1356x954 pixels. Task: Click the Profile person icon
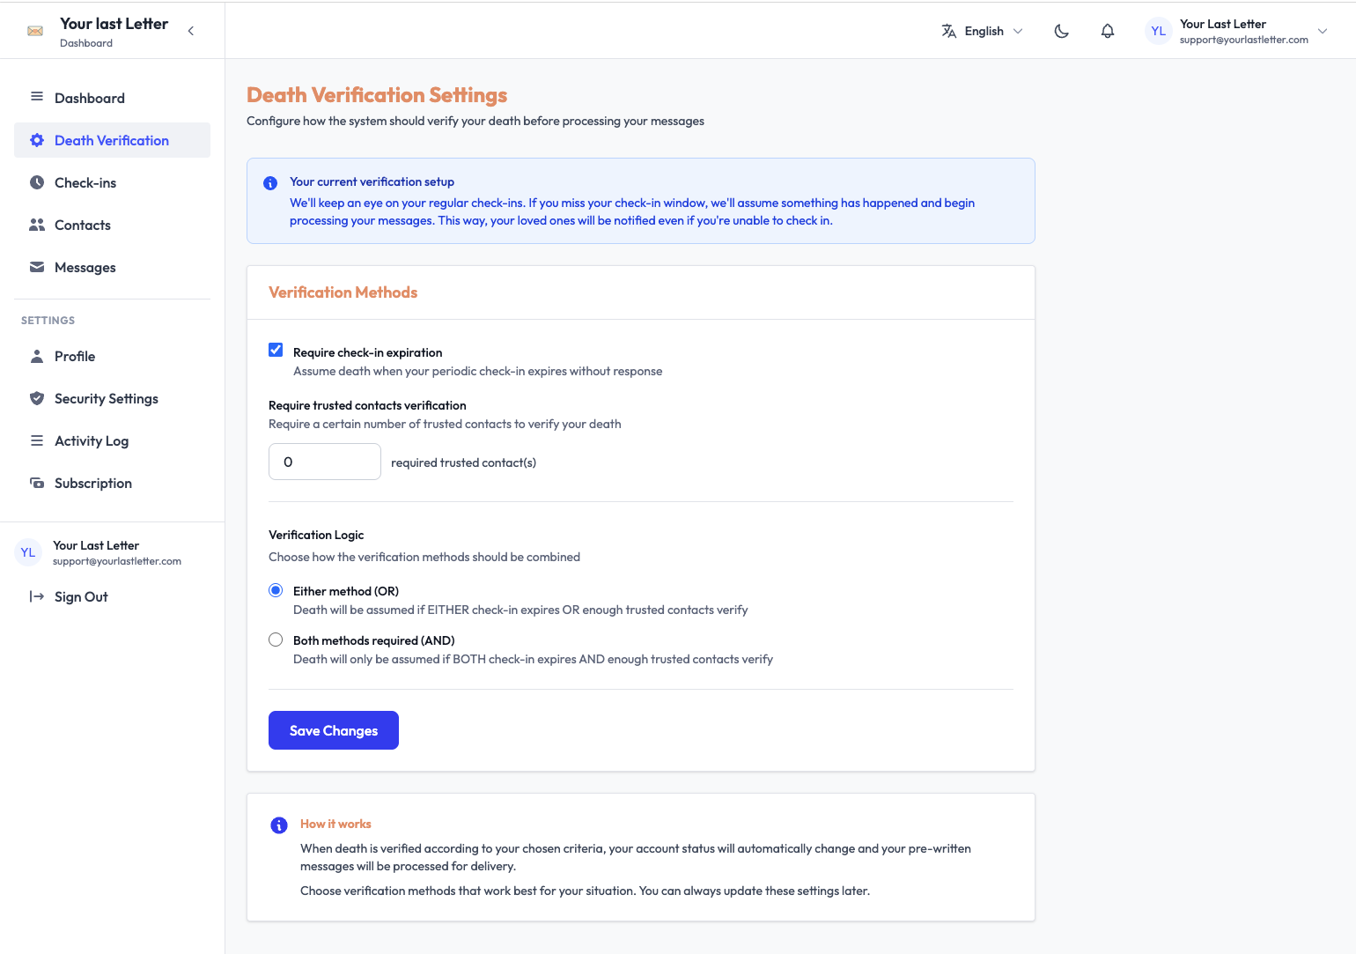(37, 356)
